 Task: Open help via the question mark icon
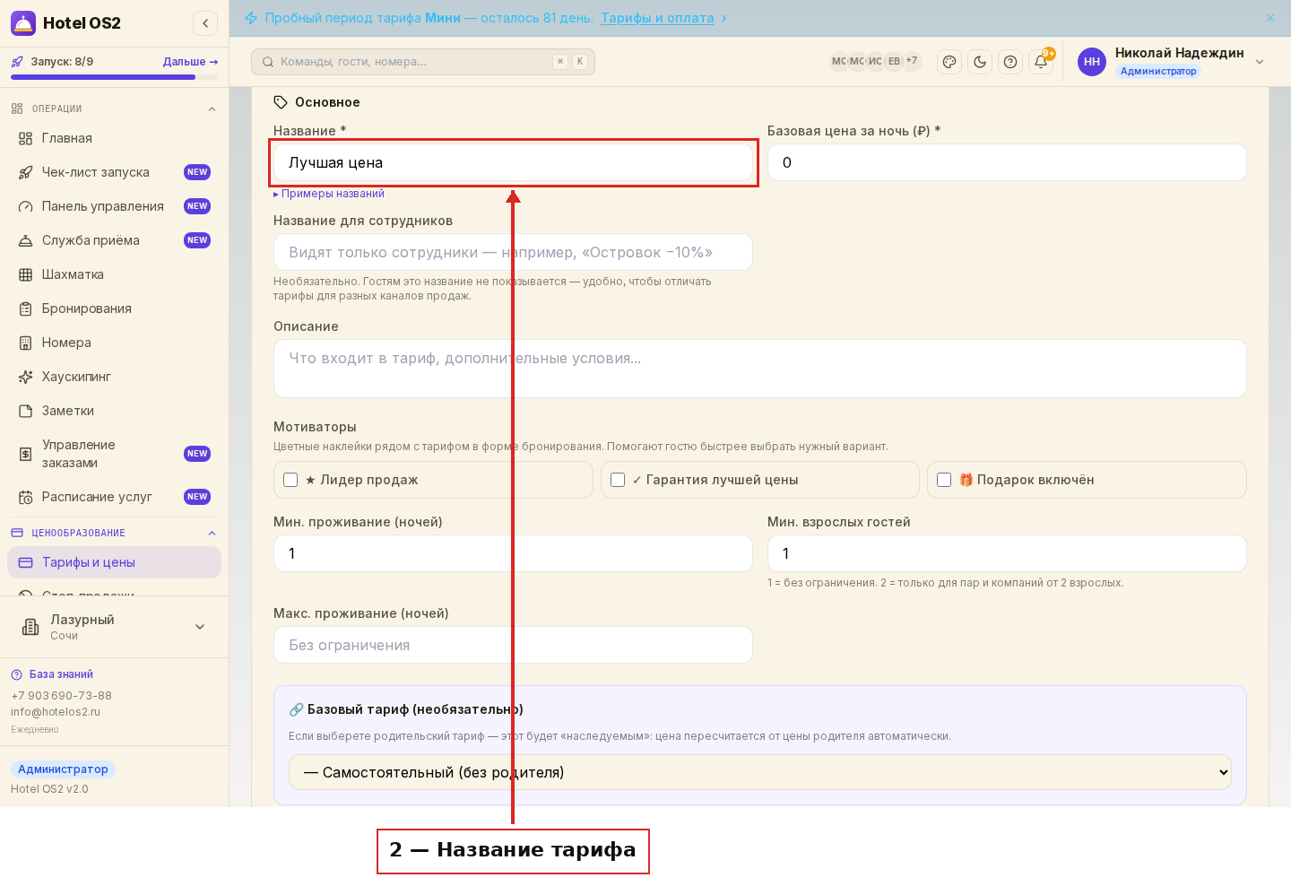click(x=1010, y=62)
